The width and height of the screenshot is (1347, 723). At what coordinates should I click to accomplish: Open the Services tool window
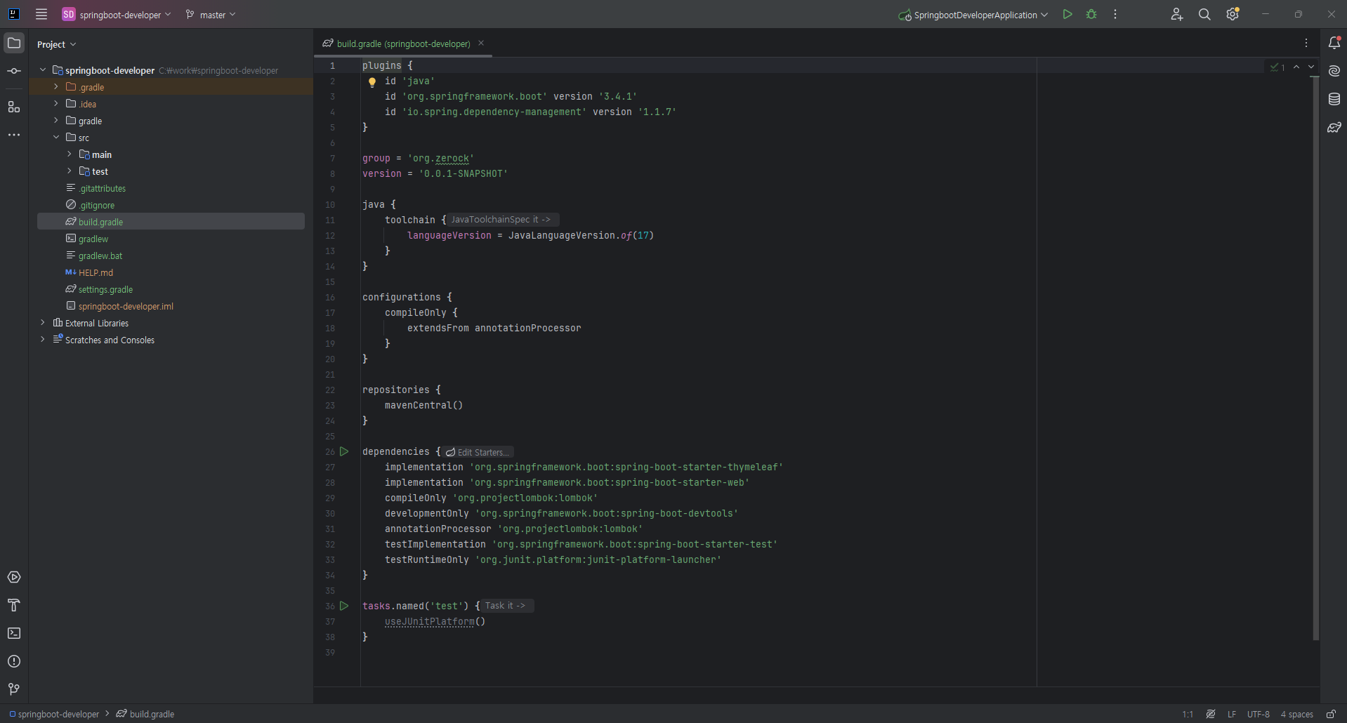(x=14, y=577)
